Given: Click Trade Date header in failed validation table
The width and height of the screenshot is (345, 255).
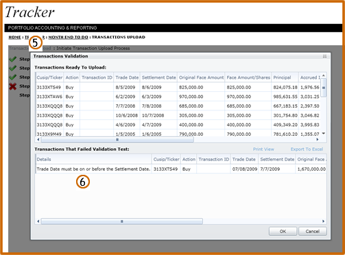Looking at the screenshot, I should point(244,159).
